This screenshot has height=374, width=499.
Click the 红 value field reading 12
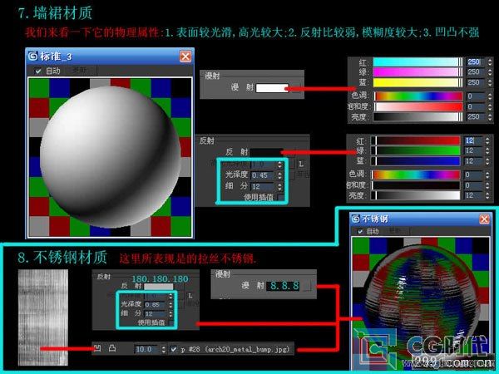(473, 140)
